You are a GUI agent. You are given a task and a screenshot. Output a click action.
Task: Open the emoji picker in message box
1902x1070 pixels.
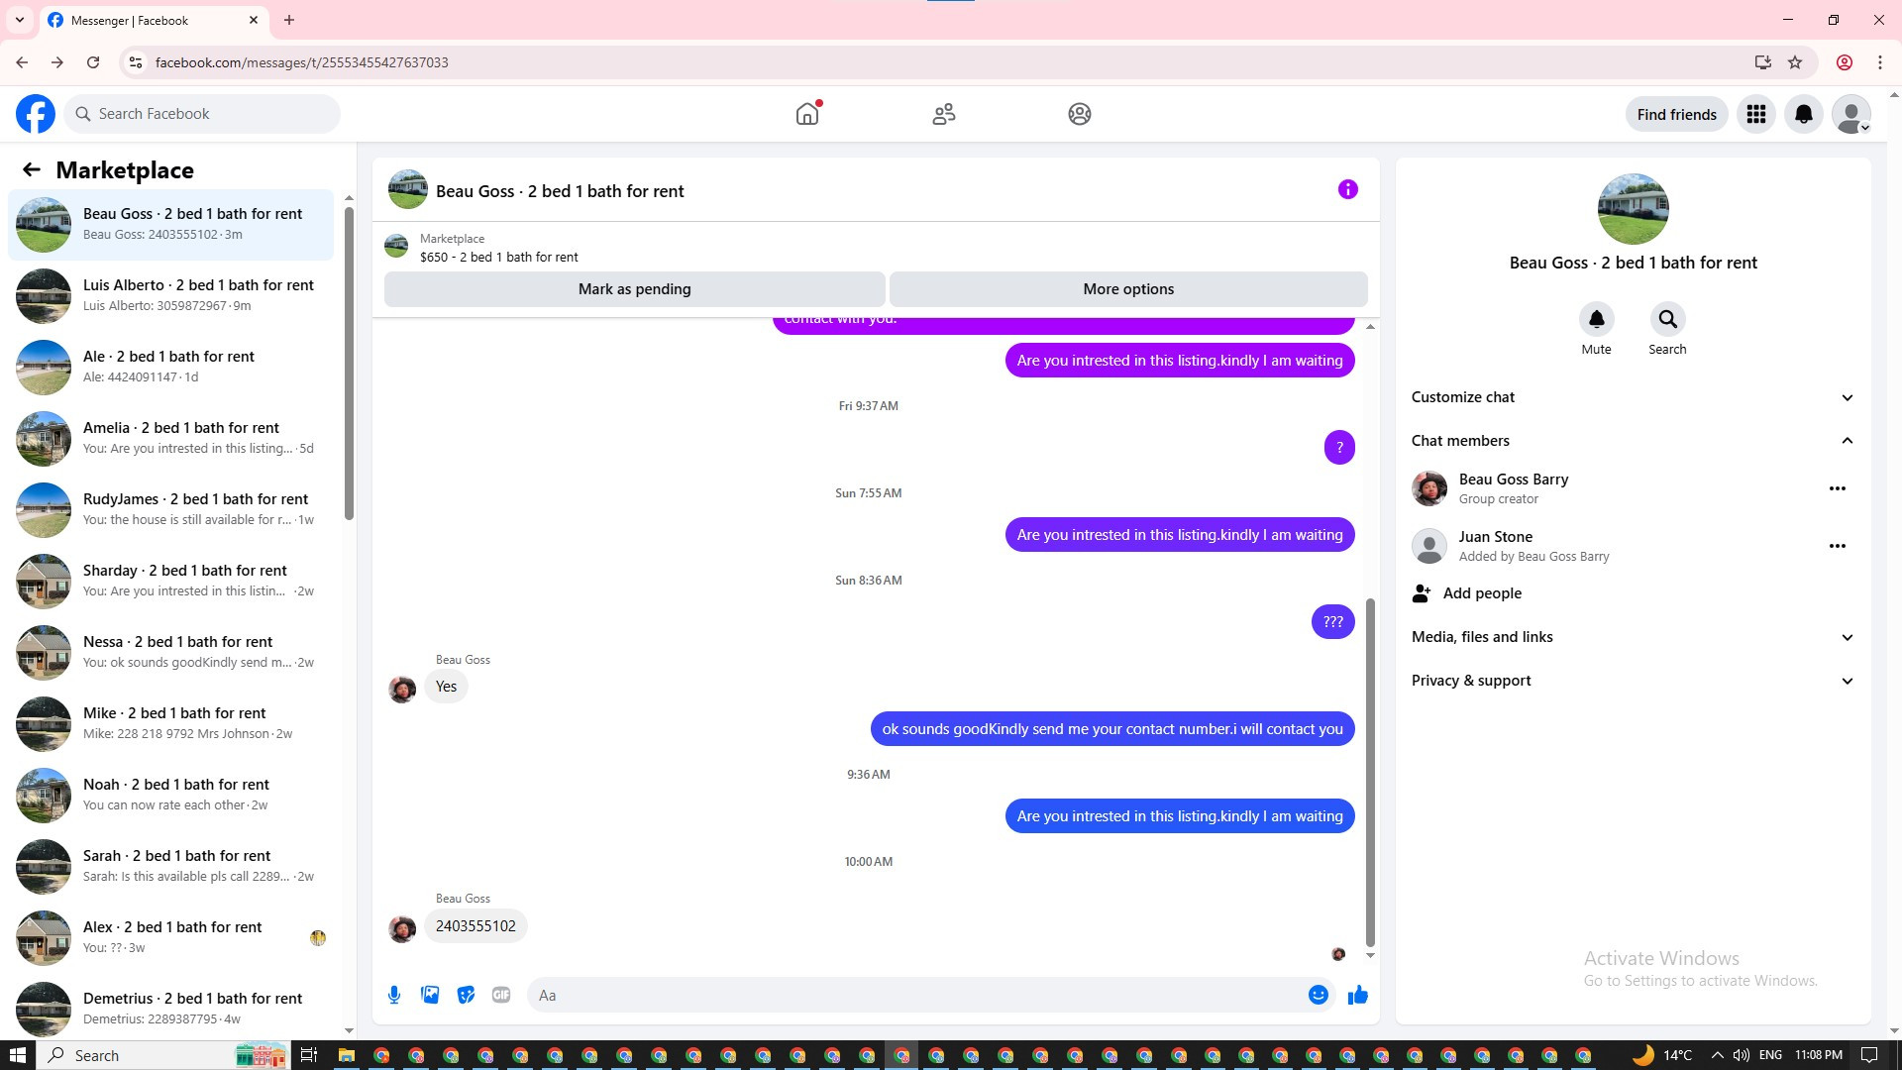coord(1318,995)
